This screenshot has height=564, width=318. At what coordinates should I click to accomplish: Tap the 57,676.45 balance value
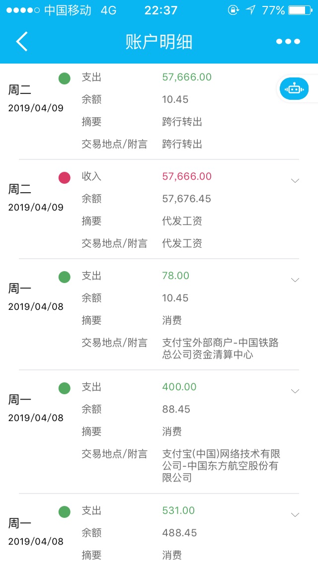186,199
